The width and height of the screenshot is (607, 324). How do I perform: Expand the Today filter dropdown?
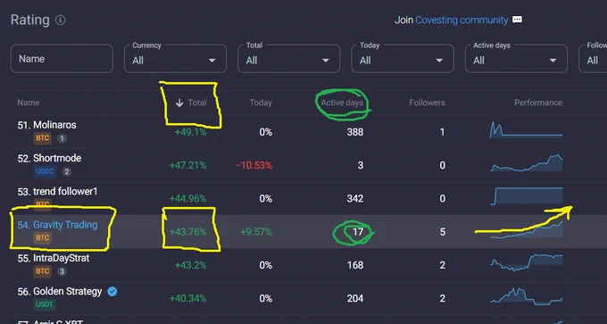coord(403,58)
